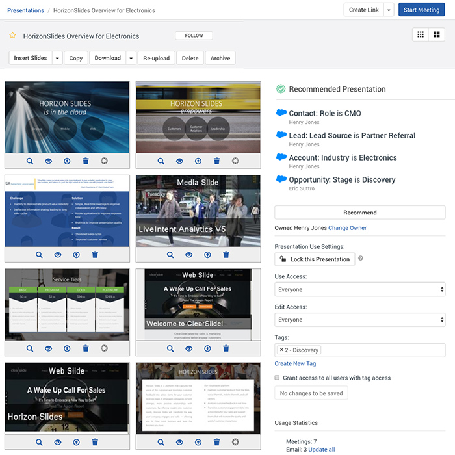Screen dimensions: 455x455
Task: Magnify the Challenge/Solution blue slide
Action: [39, 255]
